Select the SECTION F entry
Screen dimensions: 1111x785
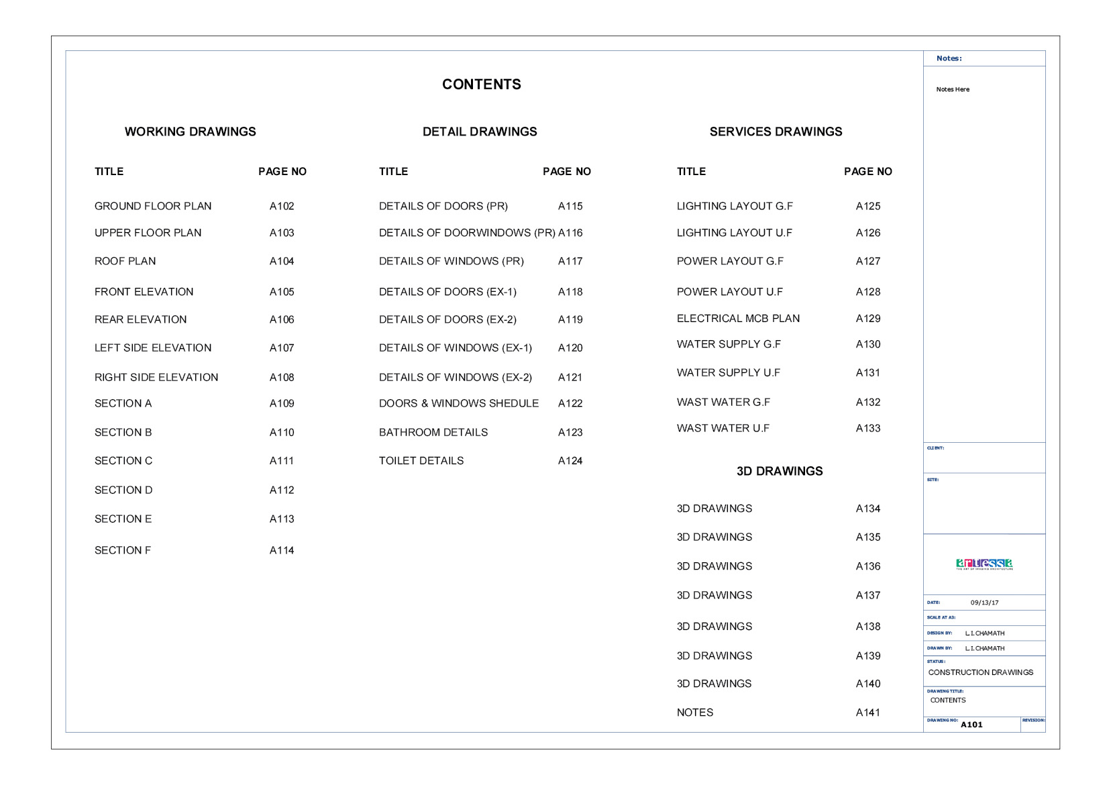[x=123, y=550]
